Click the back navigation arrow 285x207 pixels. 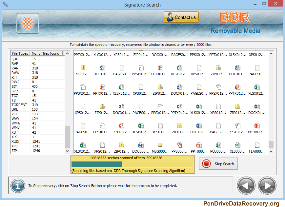coord(246,185)
